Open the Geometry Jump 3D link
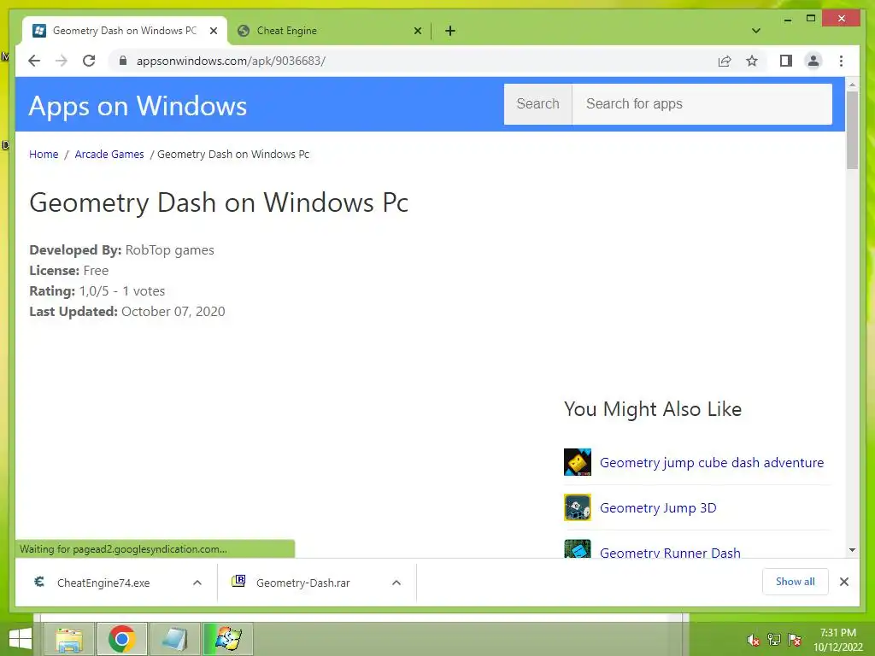The image size is (875, 656). coord(658,507)
